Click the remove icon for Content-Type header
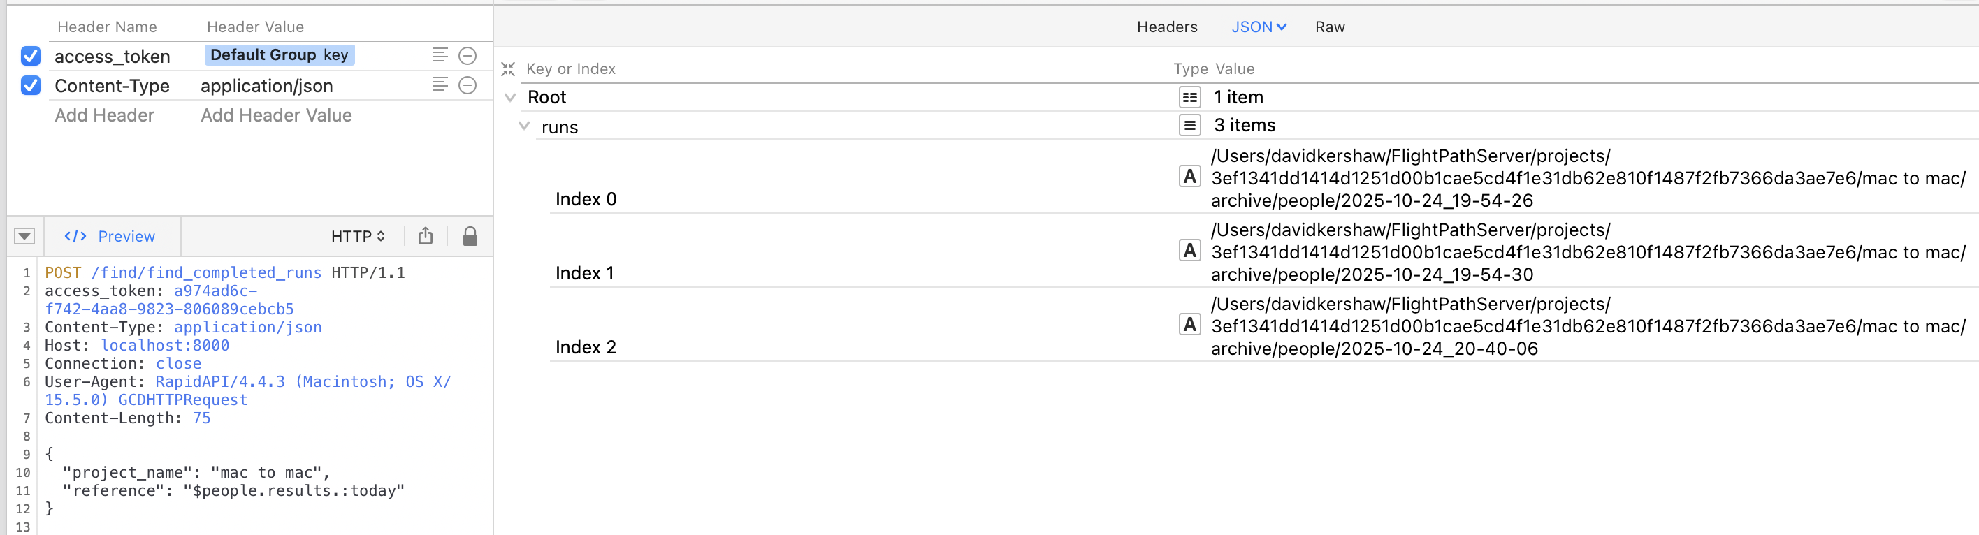The image size is (1979, 535). [x=467, y=85]
